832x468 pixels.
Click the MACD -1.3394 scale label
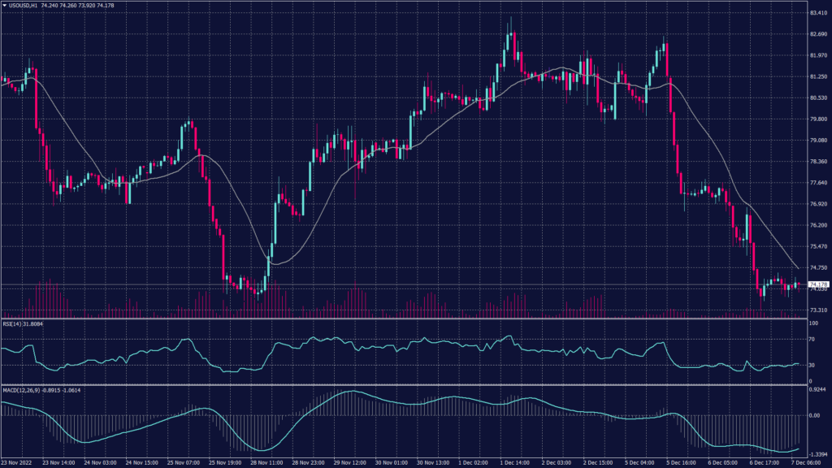coord(817,456)
